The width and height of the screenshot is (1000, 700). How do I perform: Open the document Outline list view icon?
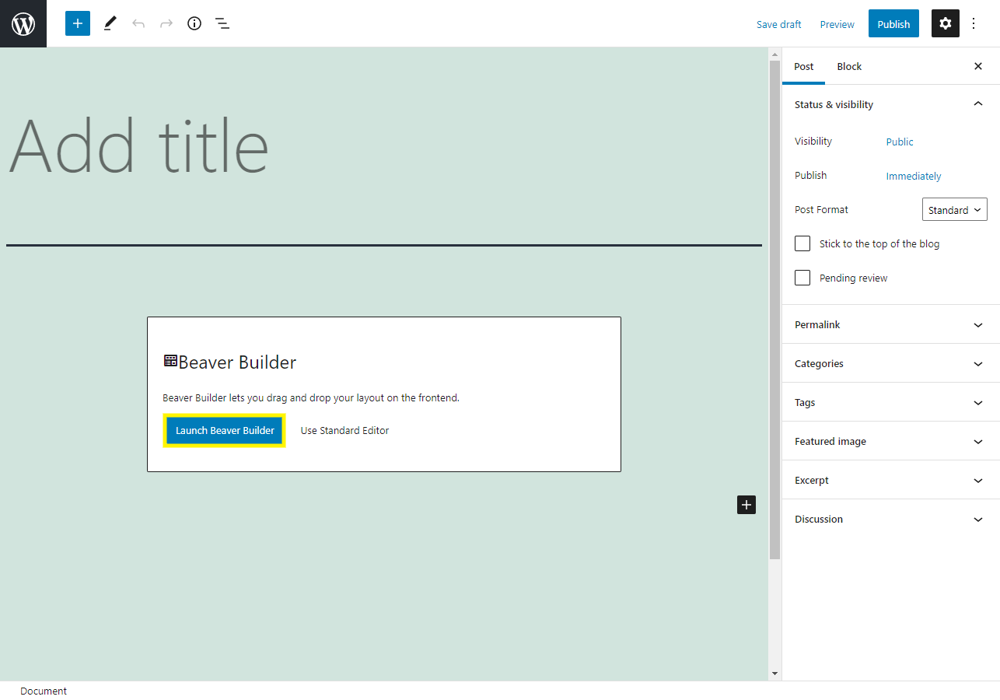(x=222, y=23)
